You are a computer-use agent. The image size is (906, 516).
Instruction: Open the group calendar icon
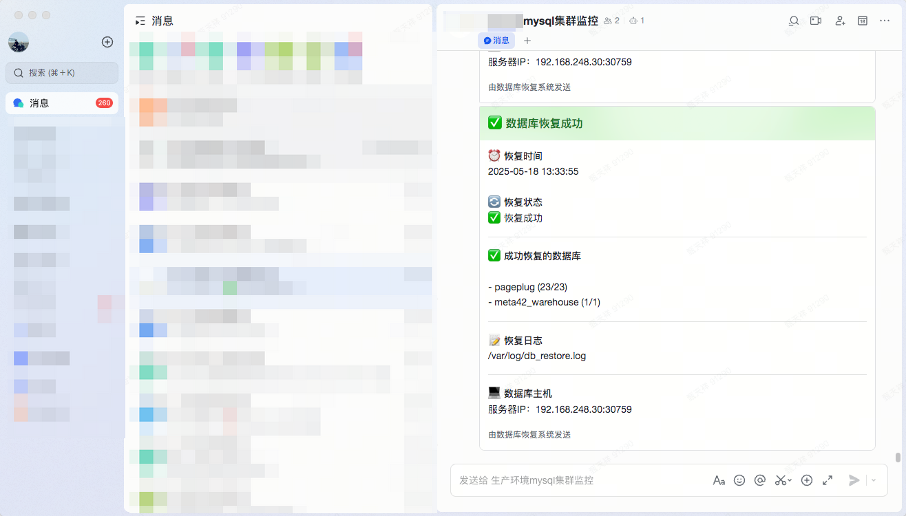coord(862,21)
